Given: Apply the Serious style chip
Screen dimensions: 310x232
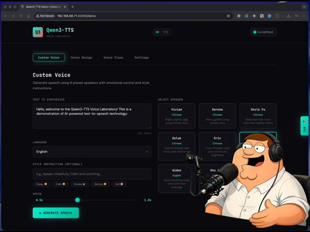Looking at the screenshot, I should coord(100,184).
